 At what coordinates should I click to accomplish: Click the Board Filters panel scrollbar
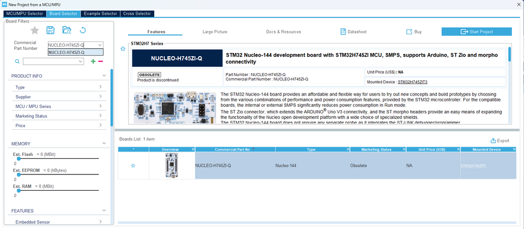112,97
